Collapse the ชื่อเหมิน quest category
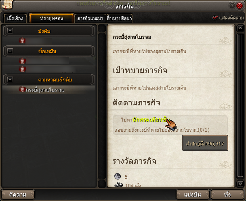 pos(10,51)
